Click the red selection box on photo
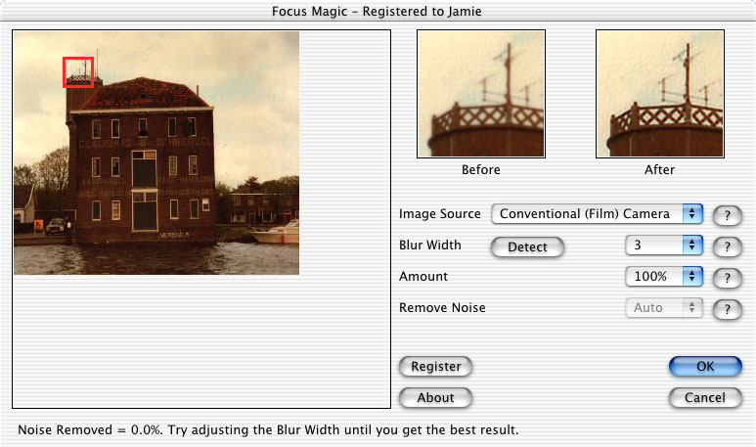Image resolution: width=756 pixels, height=447 pixels. [78, 72]
